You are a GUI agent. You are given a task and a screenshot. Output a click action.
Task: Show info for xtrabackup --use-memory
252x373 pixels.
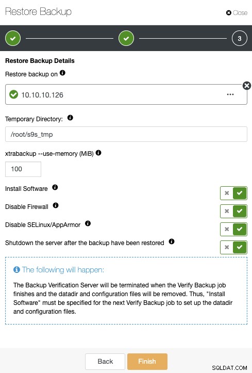98,153
